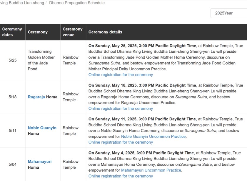
Task: Click Rainbow Temple venue in the 5/25 row
Action: (x=71, y=60)
